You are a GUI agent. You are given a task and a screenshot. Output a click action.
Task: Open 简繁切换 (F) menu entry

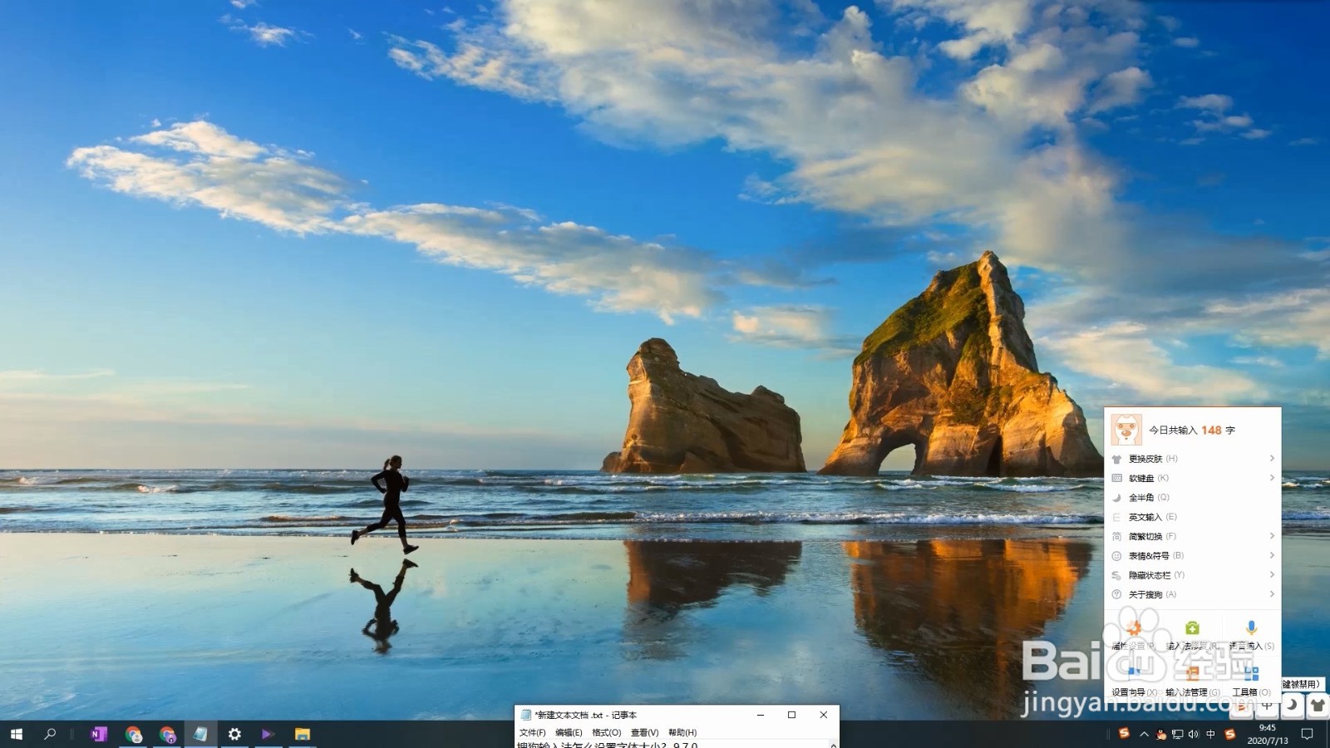coord(1193,536)
